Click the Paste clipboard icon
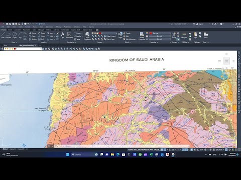241x180 pixels. [195, 35]
